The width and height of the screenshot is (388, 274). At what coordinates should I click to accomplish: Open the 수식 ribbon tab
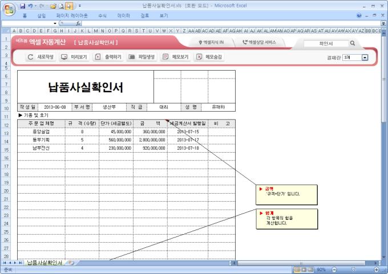pos(102,15)
